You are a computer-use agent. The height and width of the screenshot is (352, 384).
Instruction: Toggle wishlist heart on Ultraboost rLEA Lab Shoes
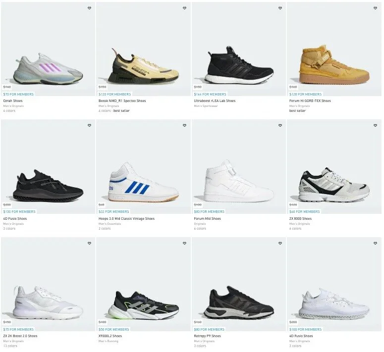click(280, 8)
